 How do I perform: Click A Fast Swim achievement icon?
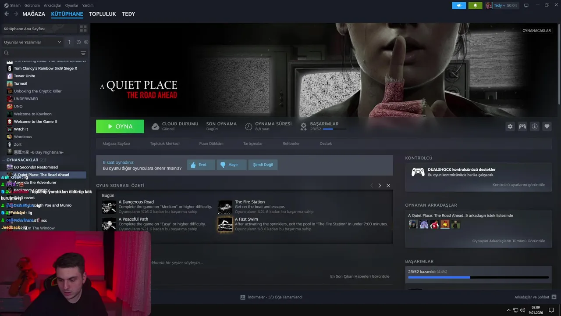pyautogui.click(x=225, y=224)
